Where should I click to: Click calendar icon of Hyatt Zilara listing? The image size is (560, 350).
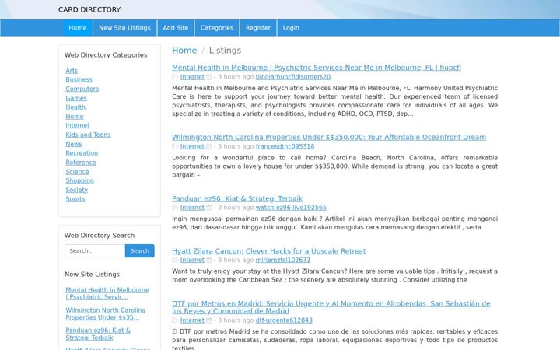209,260
